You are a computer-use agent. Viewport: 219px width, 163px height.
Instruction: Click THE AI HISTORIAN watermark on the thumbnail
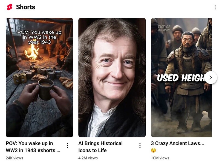click(163, 28)
